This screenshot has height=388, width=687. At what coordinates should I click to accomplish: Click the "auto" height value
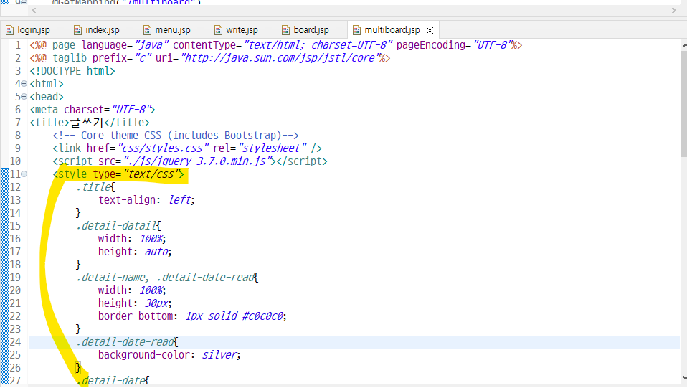pyautogui.click(x=156, y=252)
